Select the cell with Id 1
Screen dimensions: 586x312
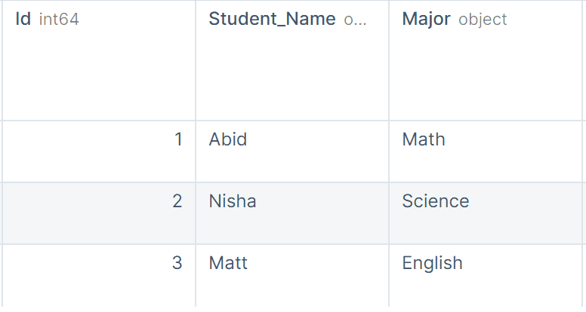point(99,151)
